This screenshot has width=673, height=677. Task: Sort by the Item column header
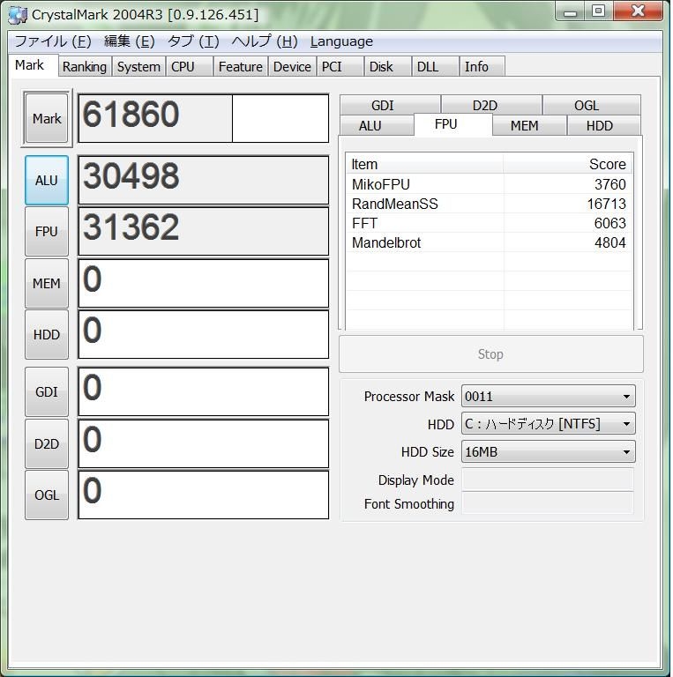[424, 164]
